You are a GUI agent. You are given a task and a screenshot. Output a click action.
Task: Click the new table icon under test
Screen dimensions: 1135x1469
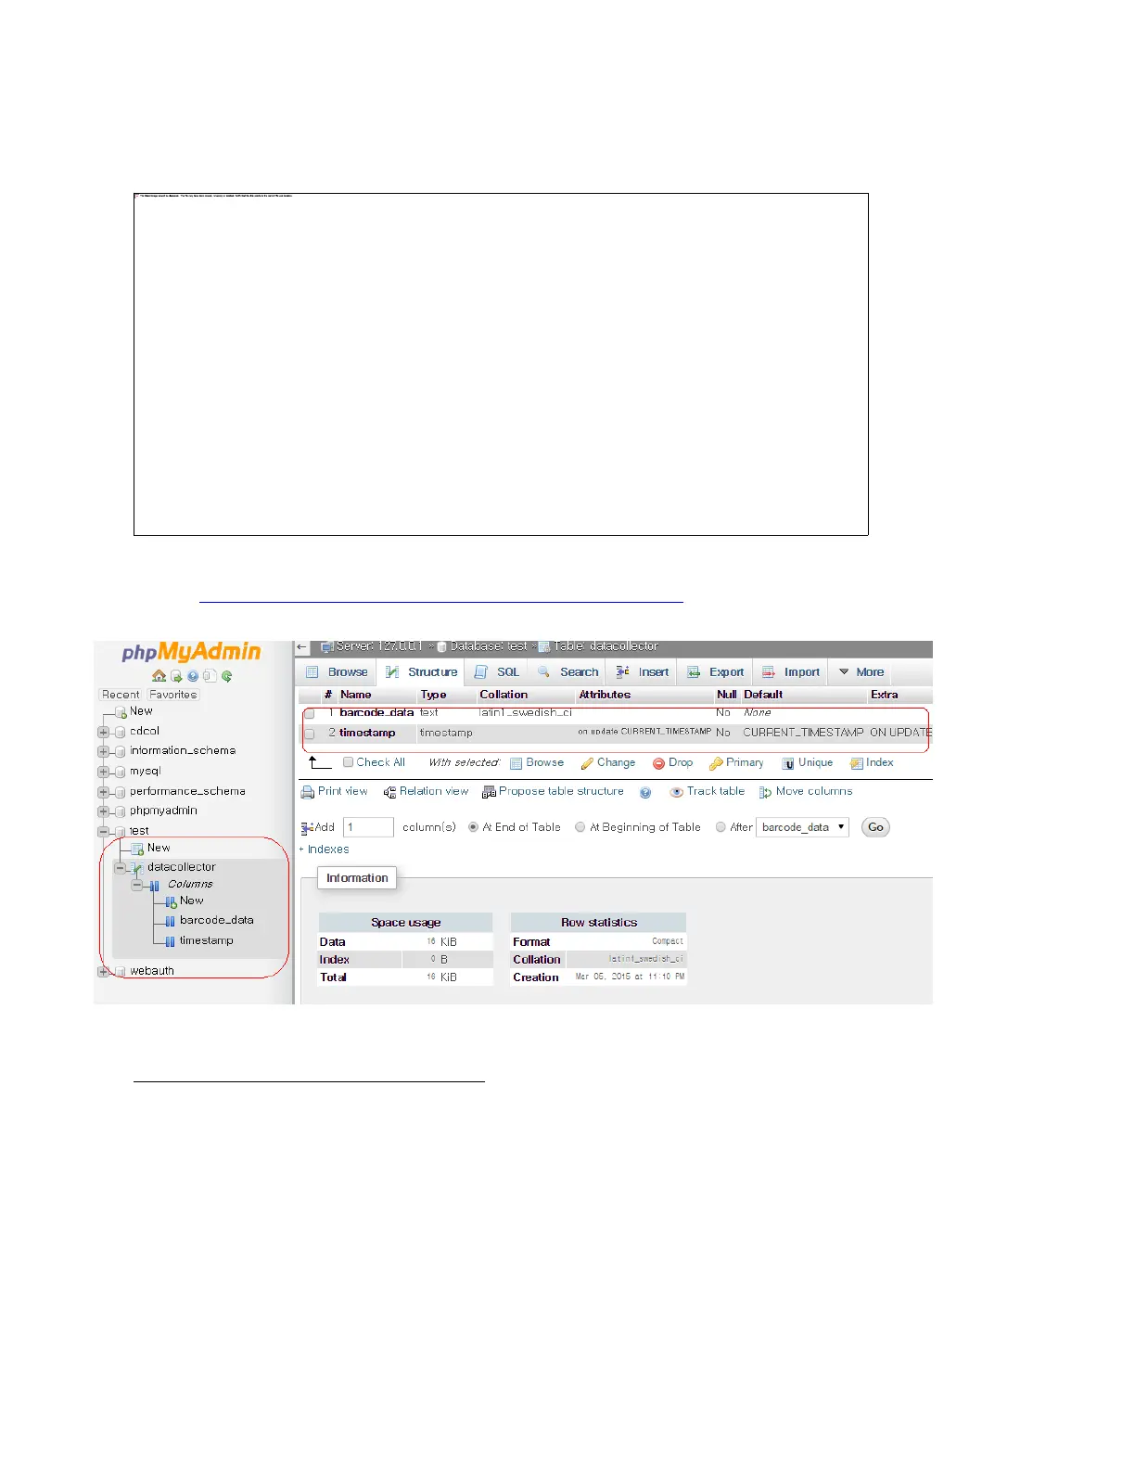coord(137,849)
